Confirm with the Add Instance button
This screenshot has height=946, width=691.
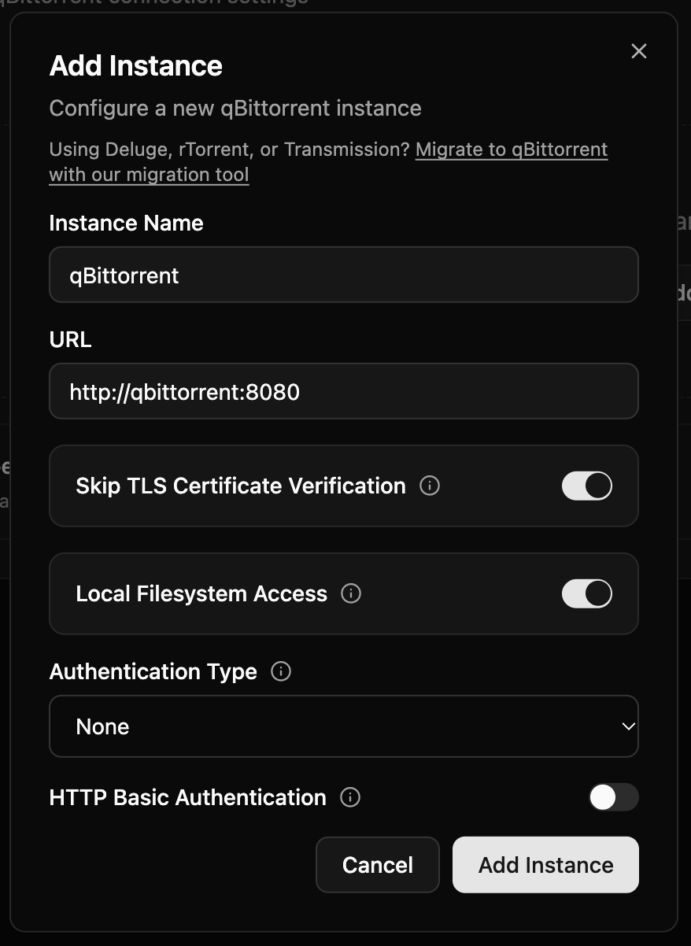tap(546, 865)
